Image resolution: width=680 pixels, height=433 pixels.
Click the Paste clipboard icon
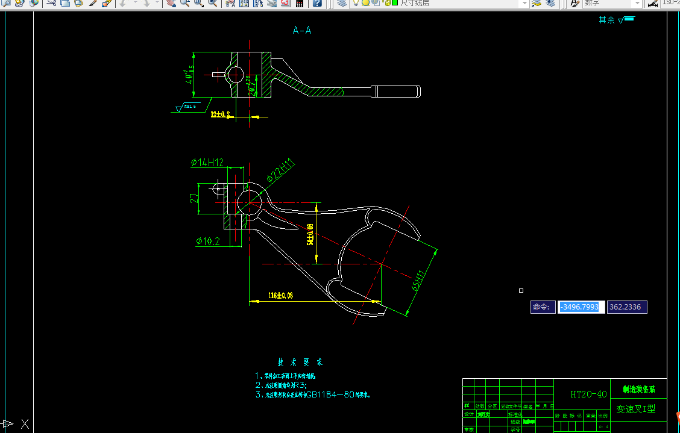click(78, 2)
